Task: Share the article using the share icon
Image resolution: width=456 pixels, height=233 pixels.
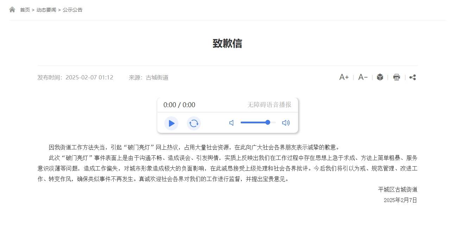Action: (412, 77)
